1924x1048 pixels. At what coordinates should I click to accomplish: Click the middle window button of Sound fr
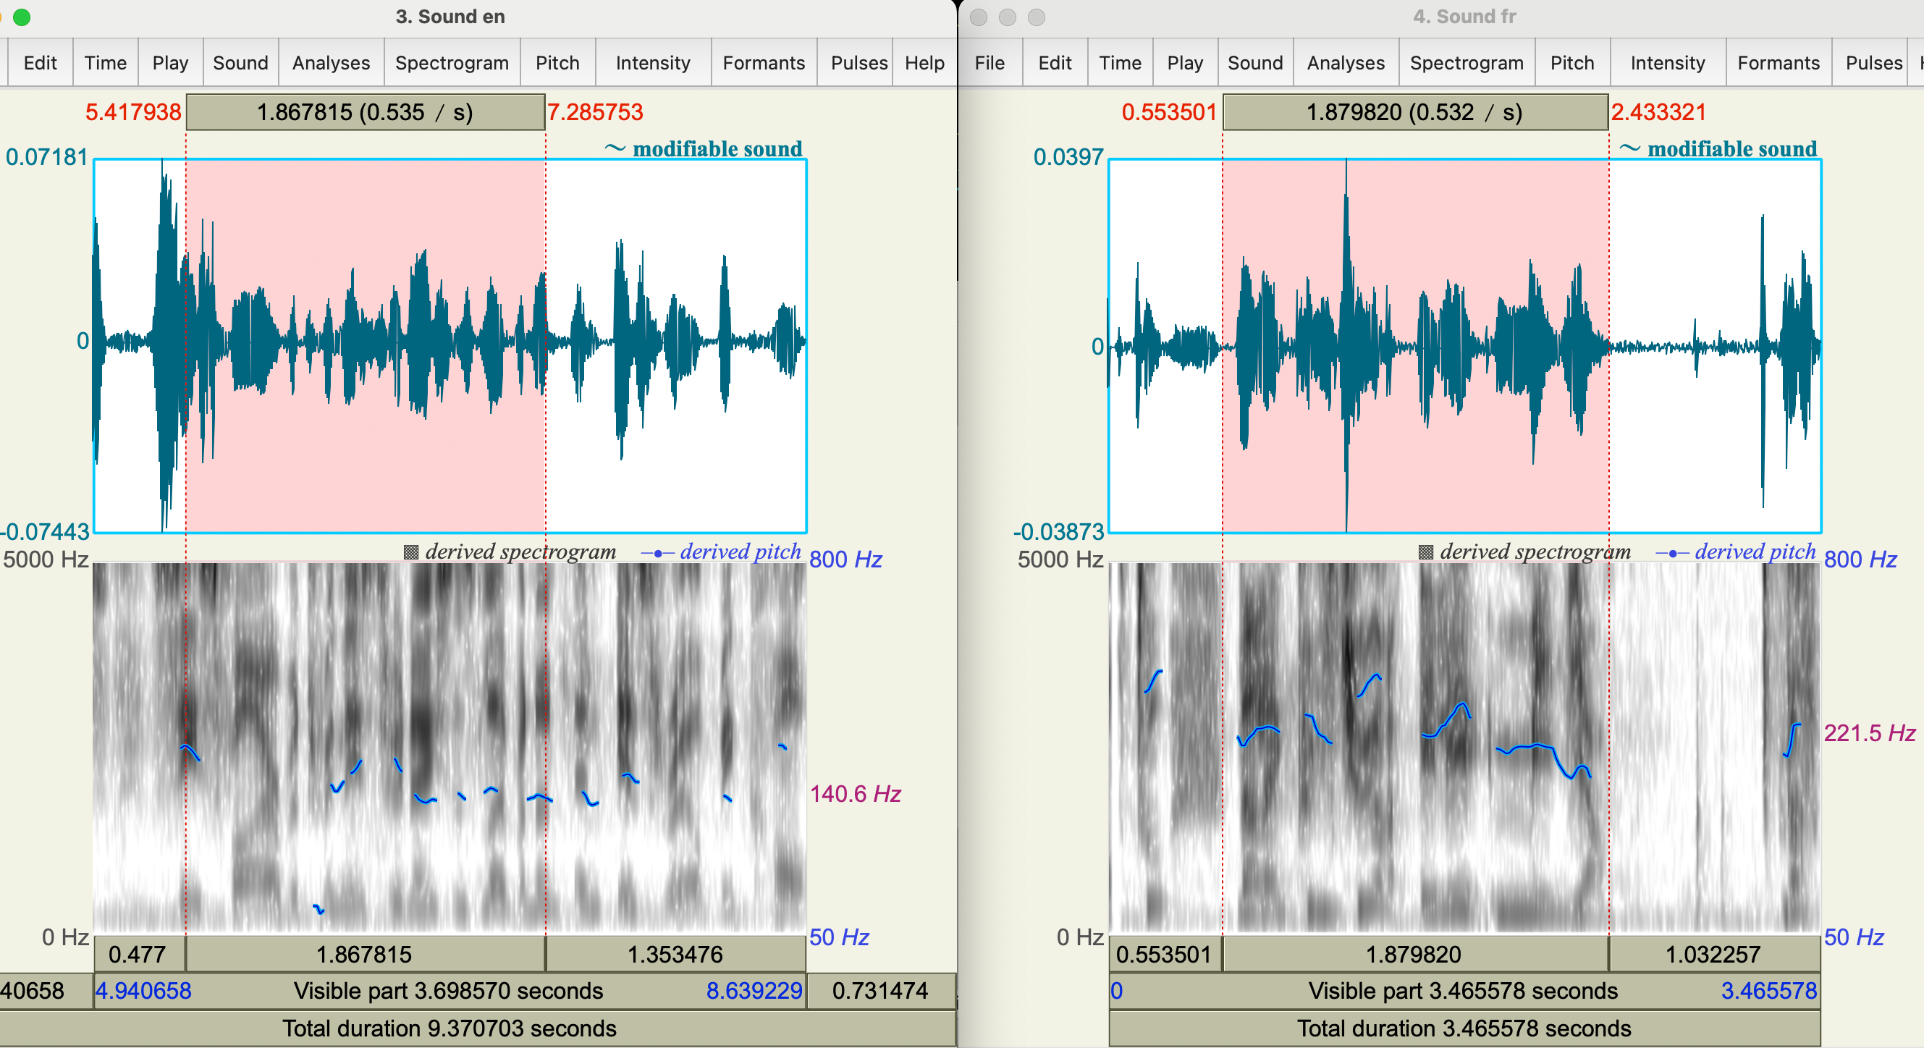tap(1008, 17)
